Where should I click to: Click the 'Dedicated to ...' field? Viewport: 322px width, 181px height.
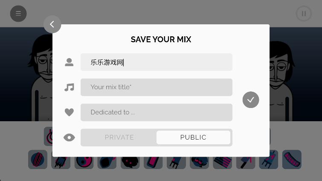pos(157,112)
